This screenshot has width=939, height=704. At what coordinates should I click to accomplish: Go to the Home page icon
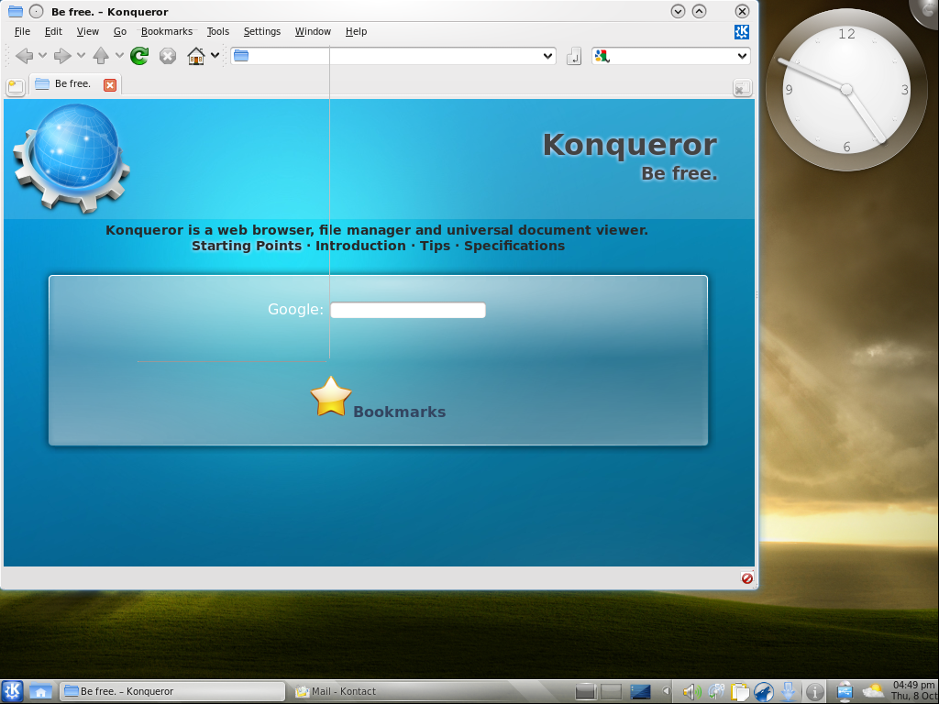coord(195,56)
